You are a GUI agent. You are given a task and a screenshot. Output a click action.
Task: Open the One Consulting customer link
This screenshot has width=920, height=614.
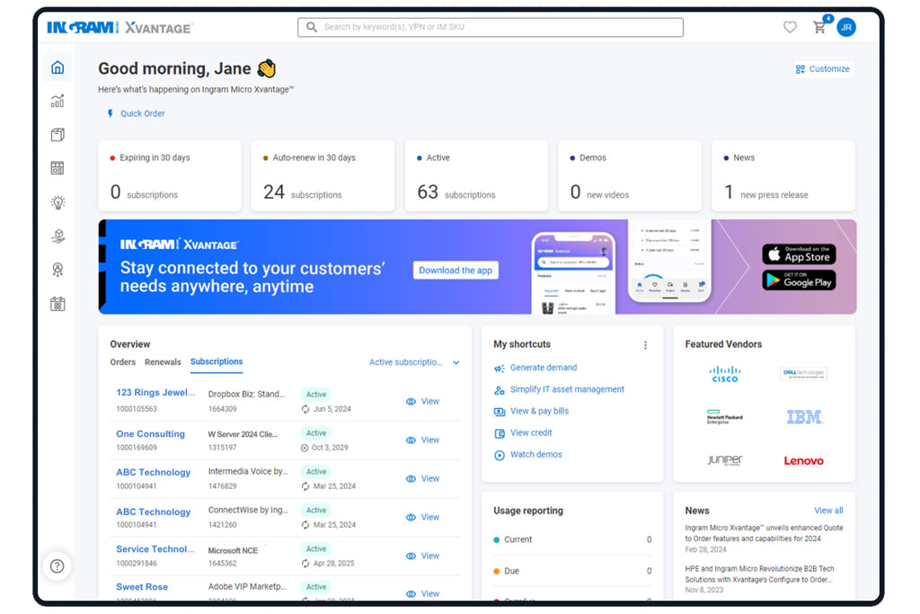point(150,434)
